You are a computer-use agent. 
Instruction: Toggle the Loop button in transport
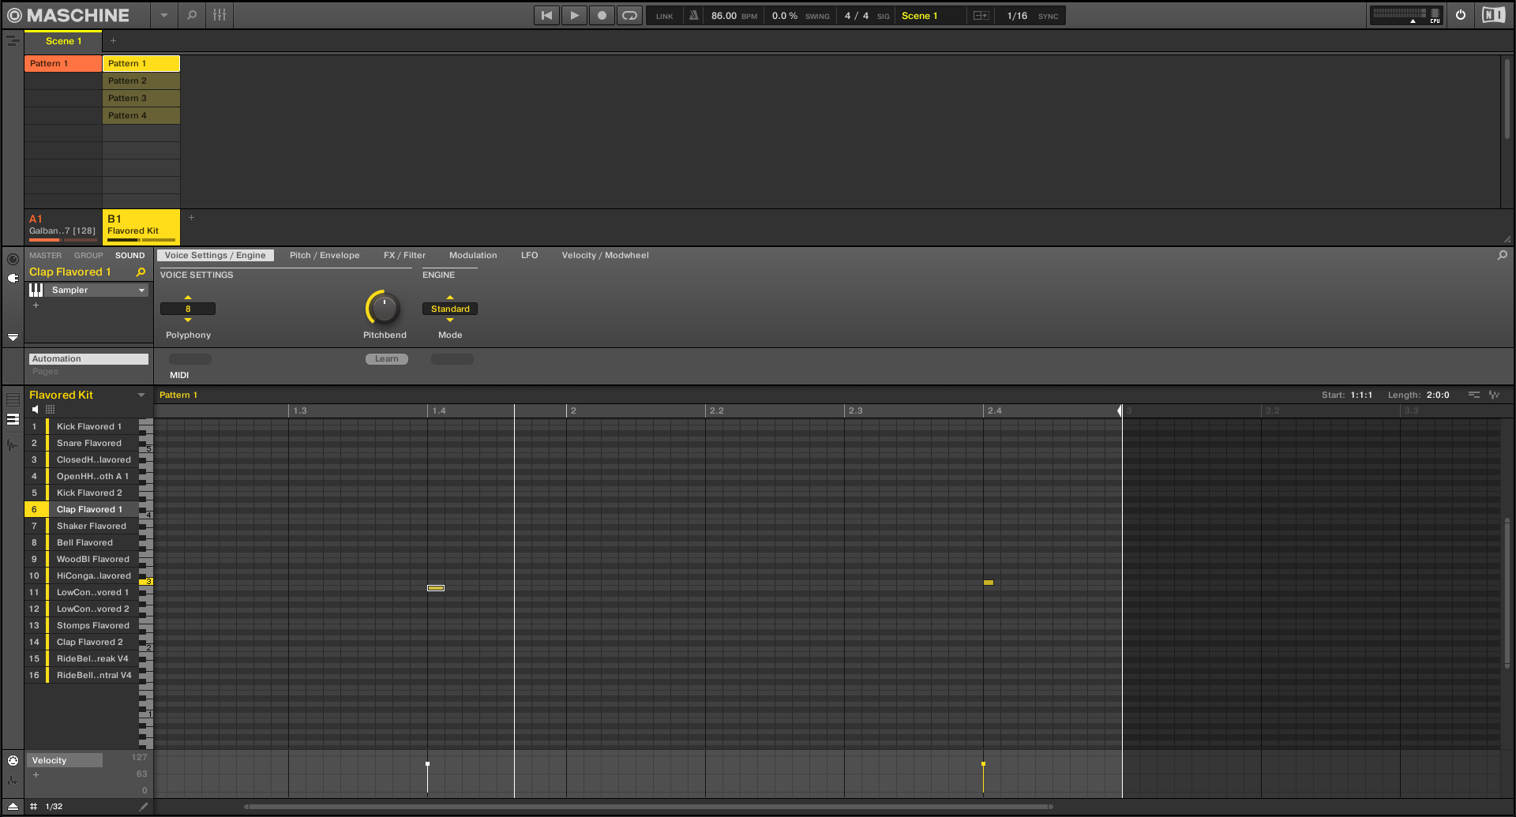point(629,16)
